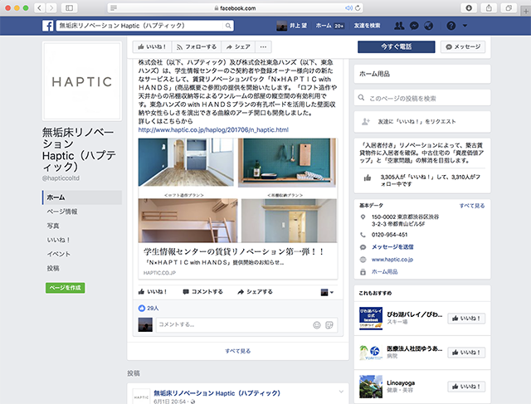
Task: Click シェアする under the post
Action: tap(255, 292)
